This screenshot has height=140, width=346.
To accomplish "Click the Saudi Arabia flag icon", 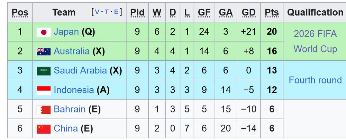I will (x=44, y=71).
